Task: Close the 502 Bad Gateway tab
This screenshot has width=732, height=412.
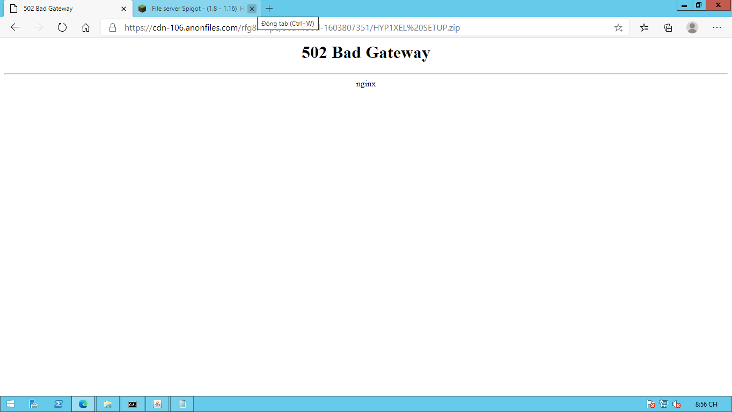Action: click(124, 9)
